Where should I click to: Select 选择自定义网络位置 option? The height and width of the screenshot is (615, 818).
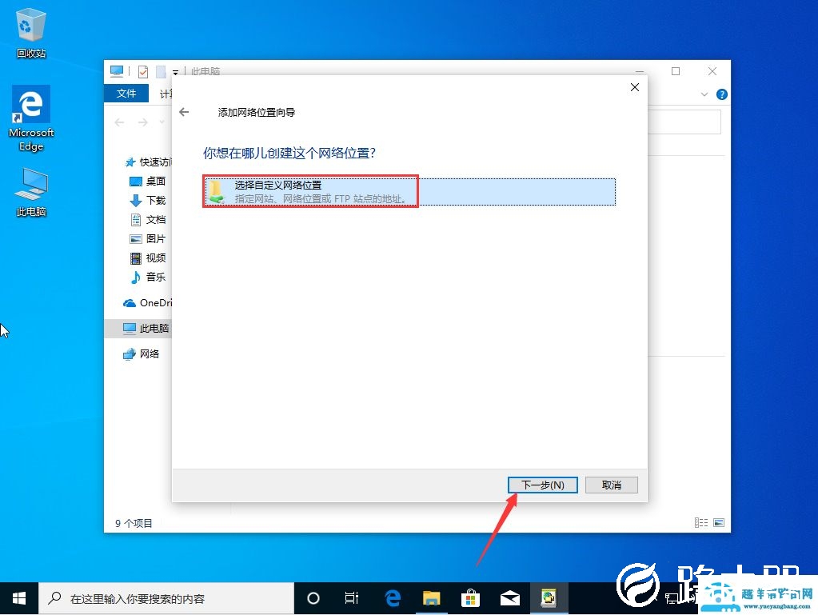click(x=409, y=191)
